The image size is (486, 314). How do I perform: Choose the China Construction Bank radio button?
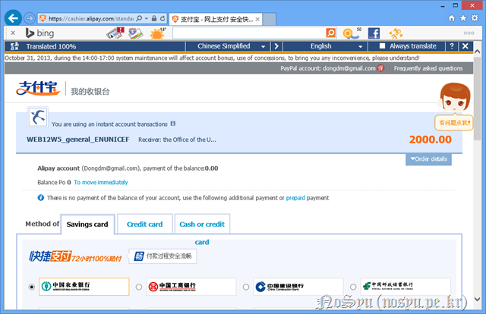(x=246, y=287)
